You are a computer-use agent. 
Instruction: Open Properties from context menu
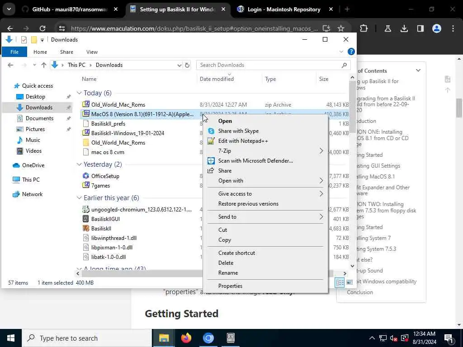click(230, 286)
